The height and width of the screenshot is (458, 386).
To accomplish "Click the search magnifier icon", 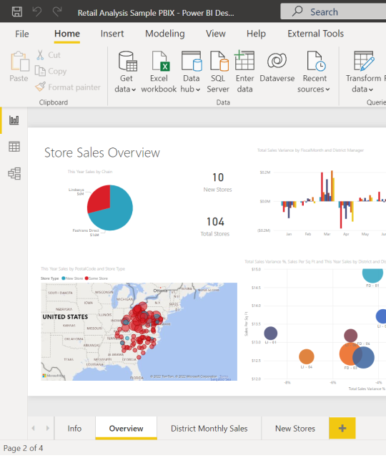I will pyautogui.click(x=297, y=11).
